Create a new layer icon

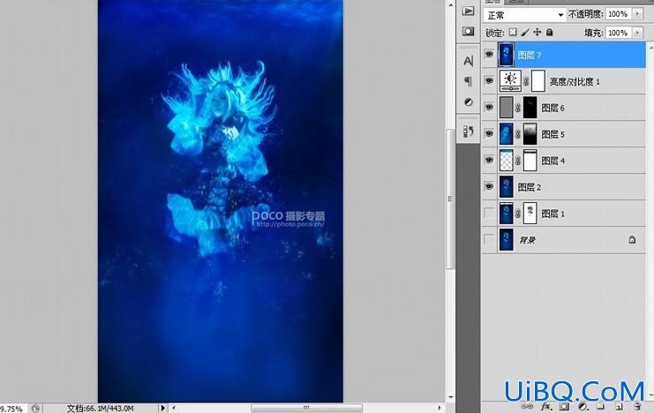[x=619, y=406]
